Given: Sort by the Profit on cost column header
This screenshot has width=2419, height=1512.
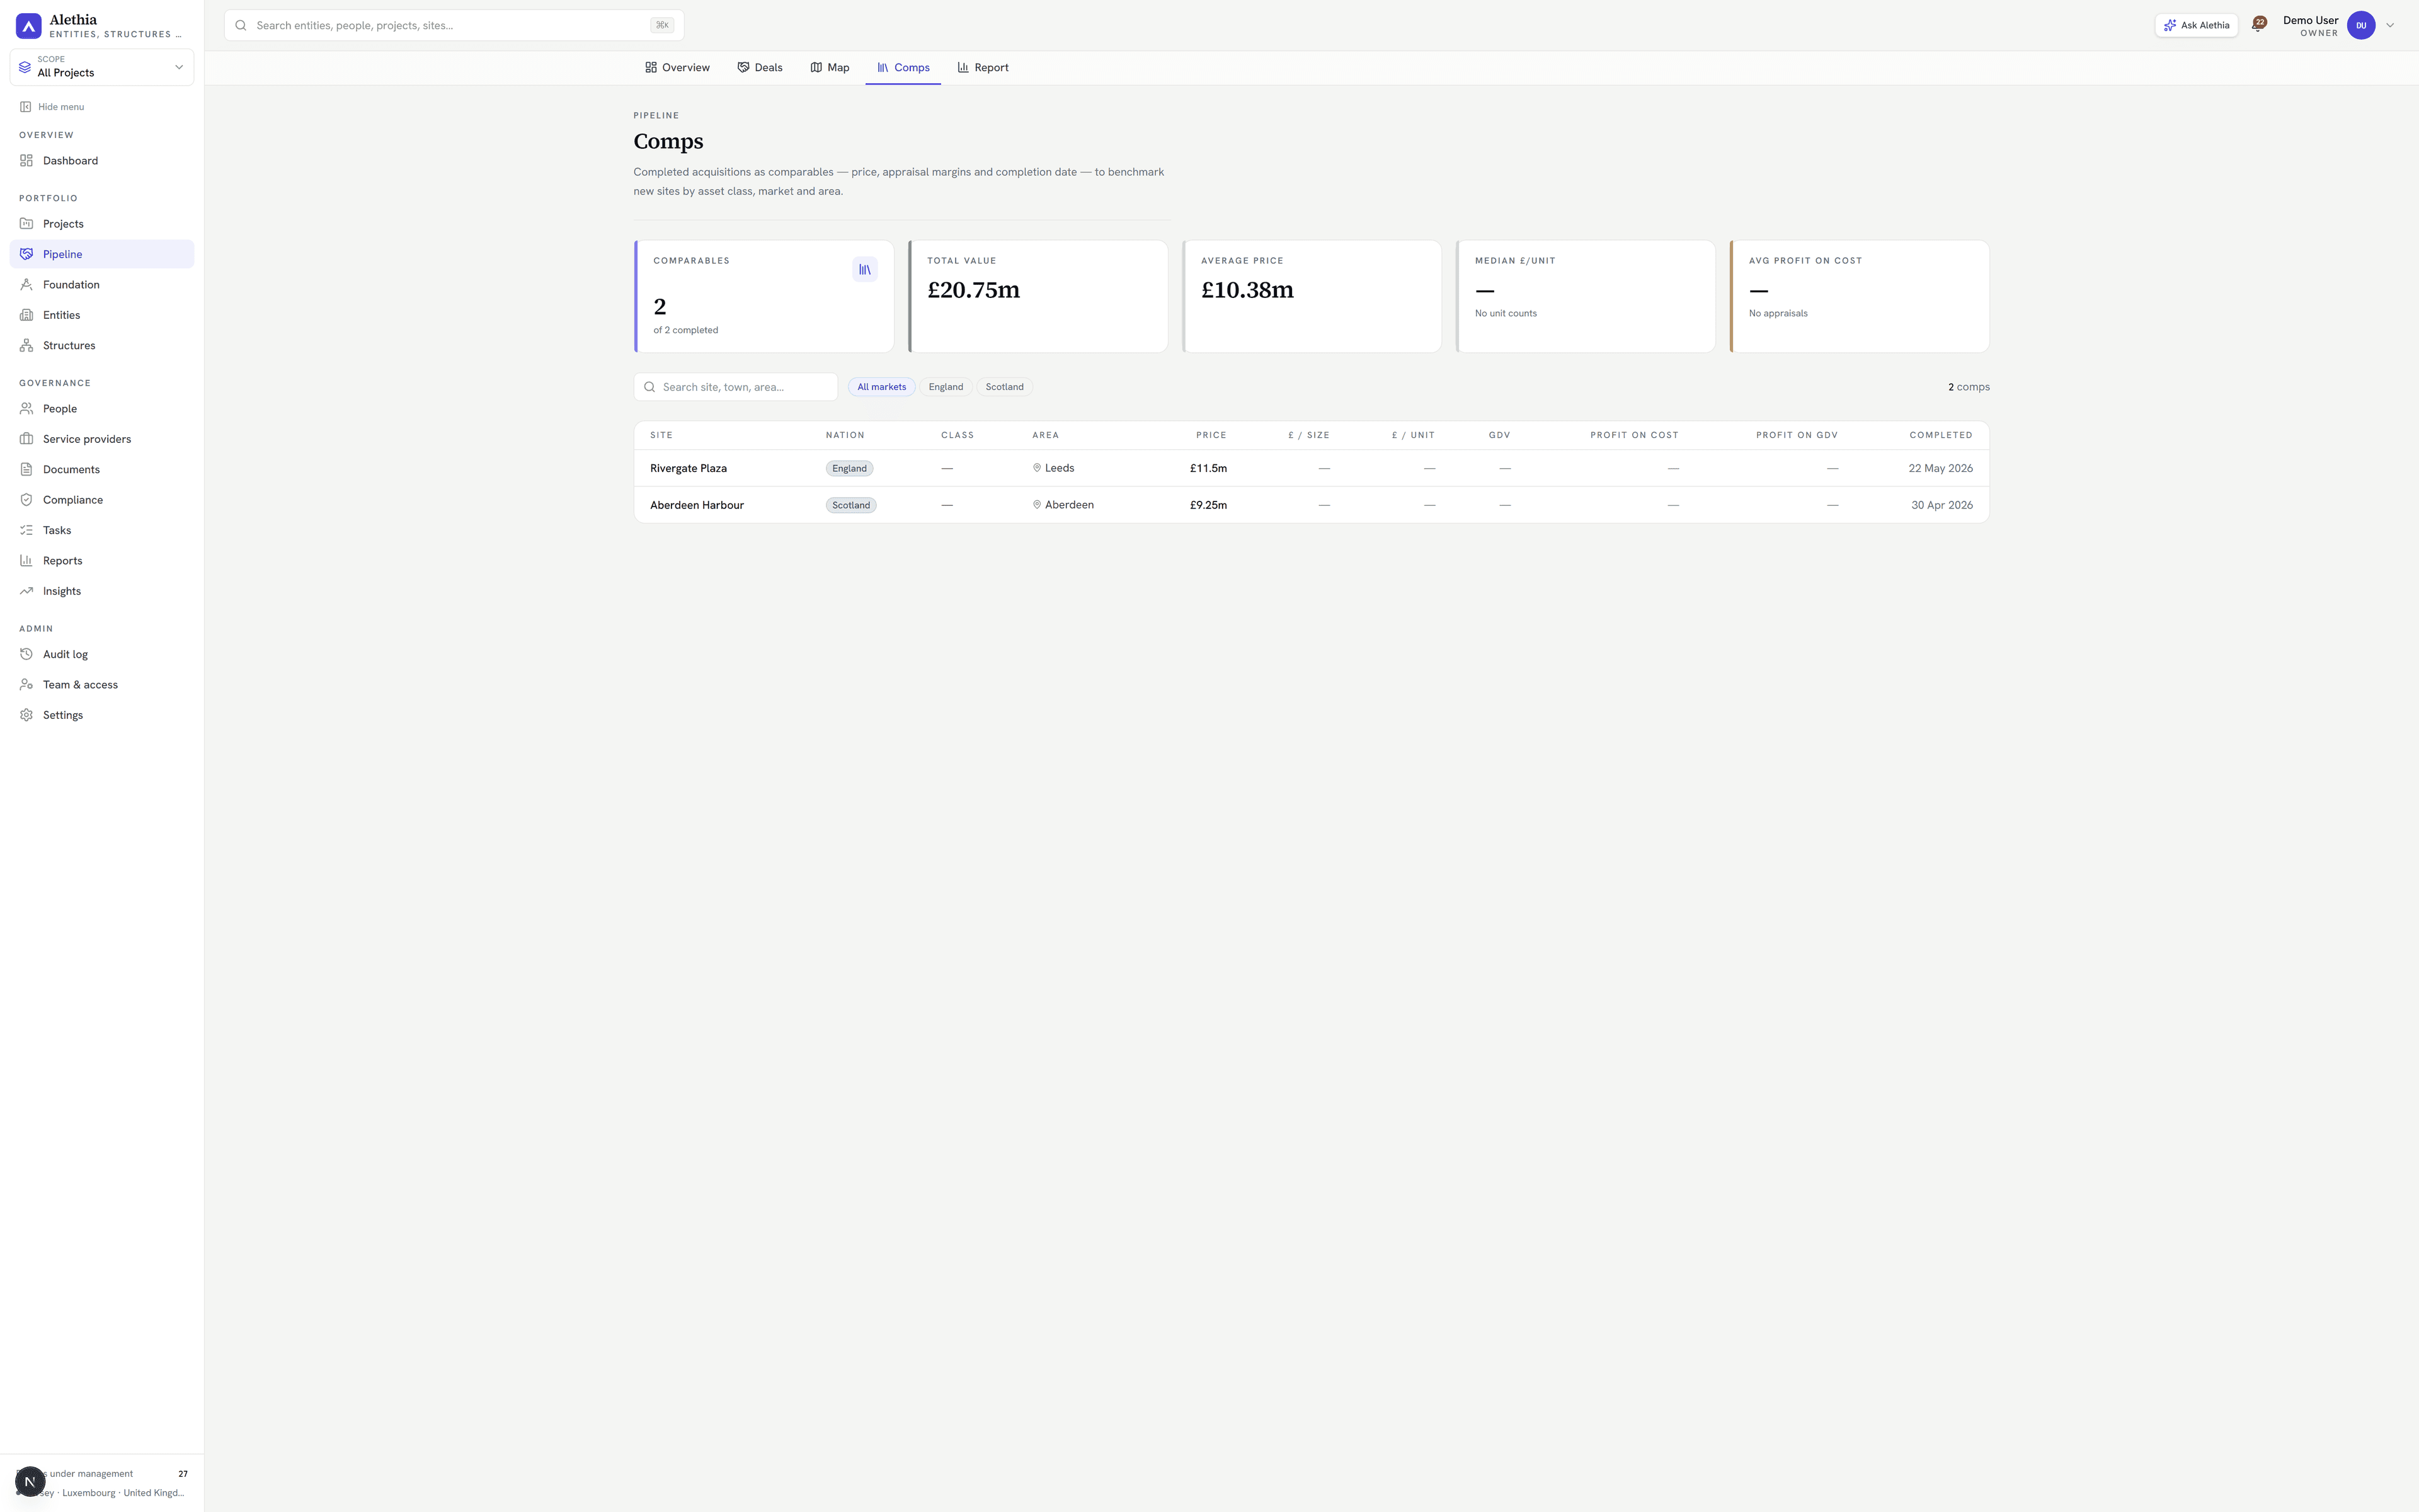Looking at the screenshot, I should [1634, 435].
